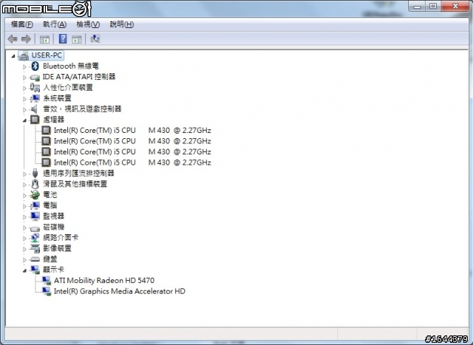Select Intel(R) Graphics Media Accelerator HD

click(120, 291)
